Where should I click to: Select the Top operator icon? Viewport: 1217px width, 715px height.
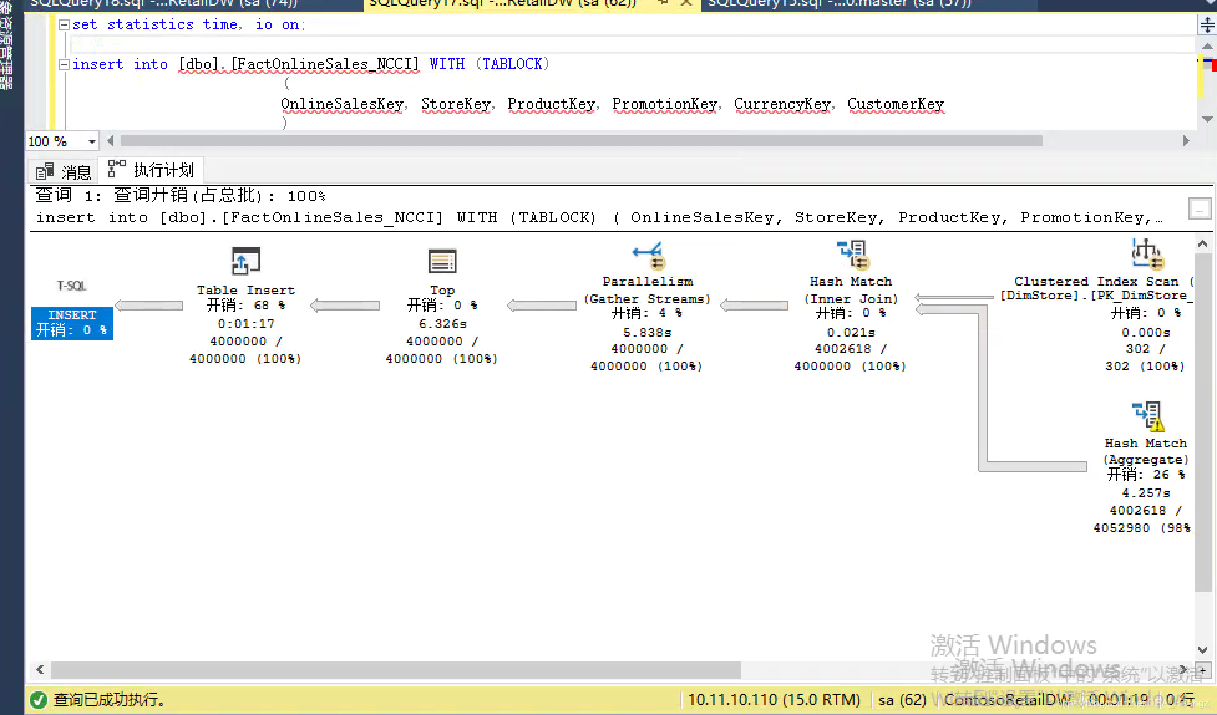[x=442, y=261]
